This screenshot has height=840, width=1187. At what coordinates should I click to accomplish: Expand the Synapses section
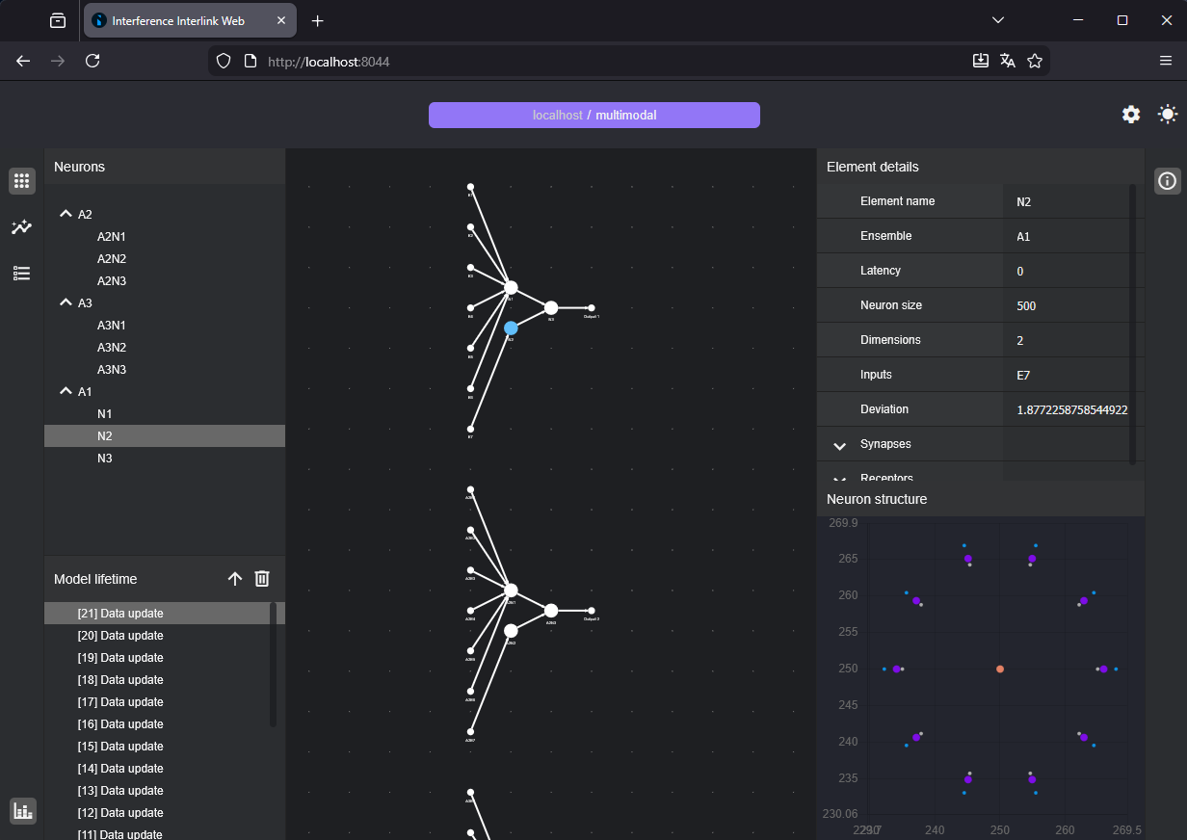pos(839,445)
